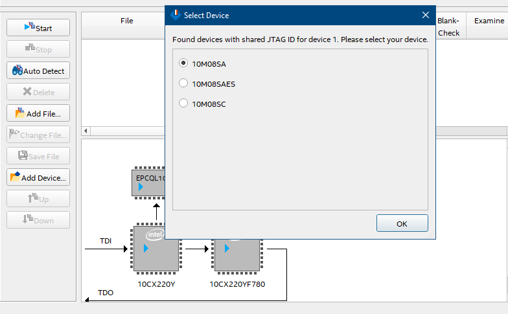Click the left scroll arrow of file list

tap(86, 131)
